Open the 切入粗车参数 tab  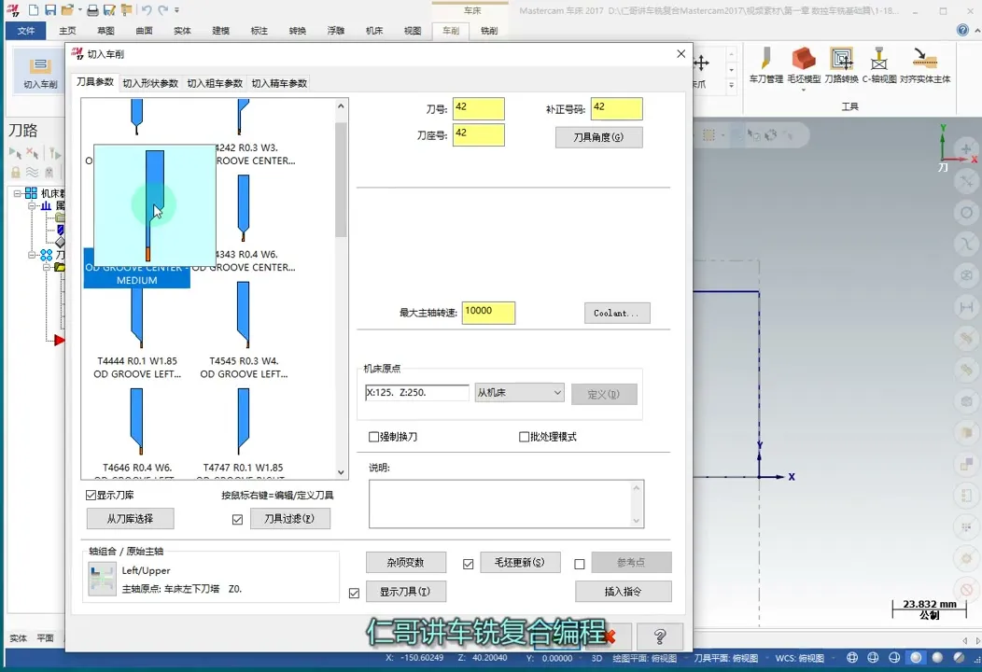pos(215,83)
